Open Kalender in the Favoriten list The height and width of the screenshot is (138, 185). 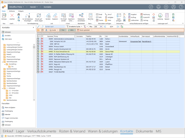click(x=7, y=114)
